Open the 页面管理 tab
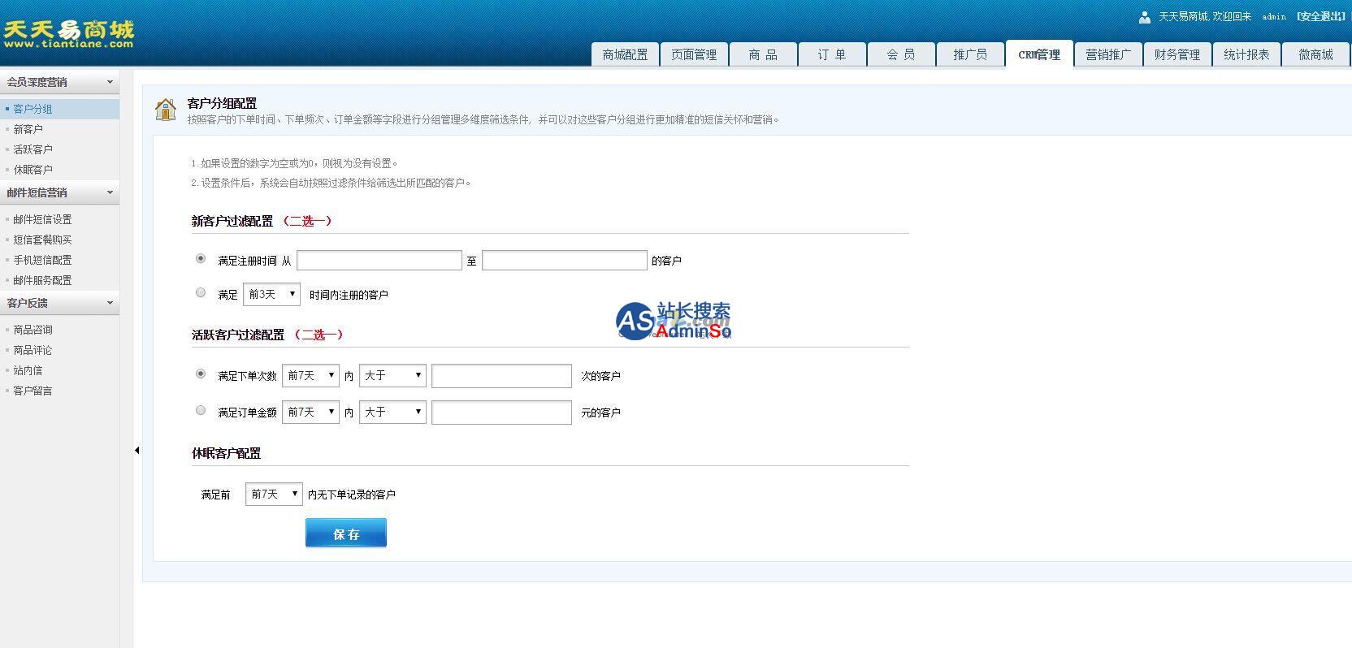Screen dimensions: 1352x648 pyautogui.click(x=694, y=54)
